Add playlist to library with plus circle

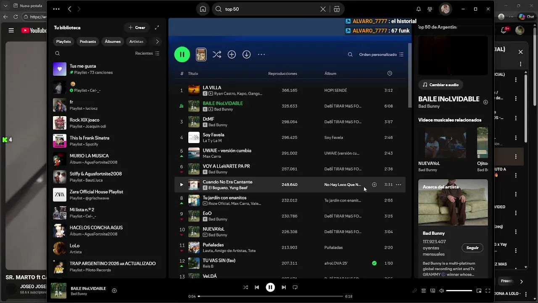(x=232, y=54)
